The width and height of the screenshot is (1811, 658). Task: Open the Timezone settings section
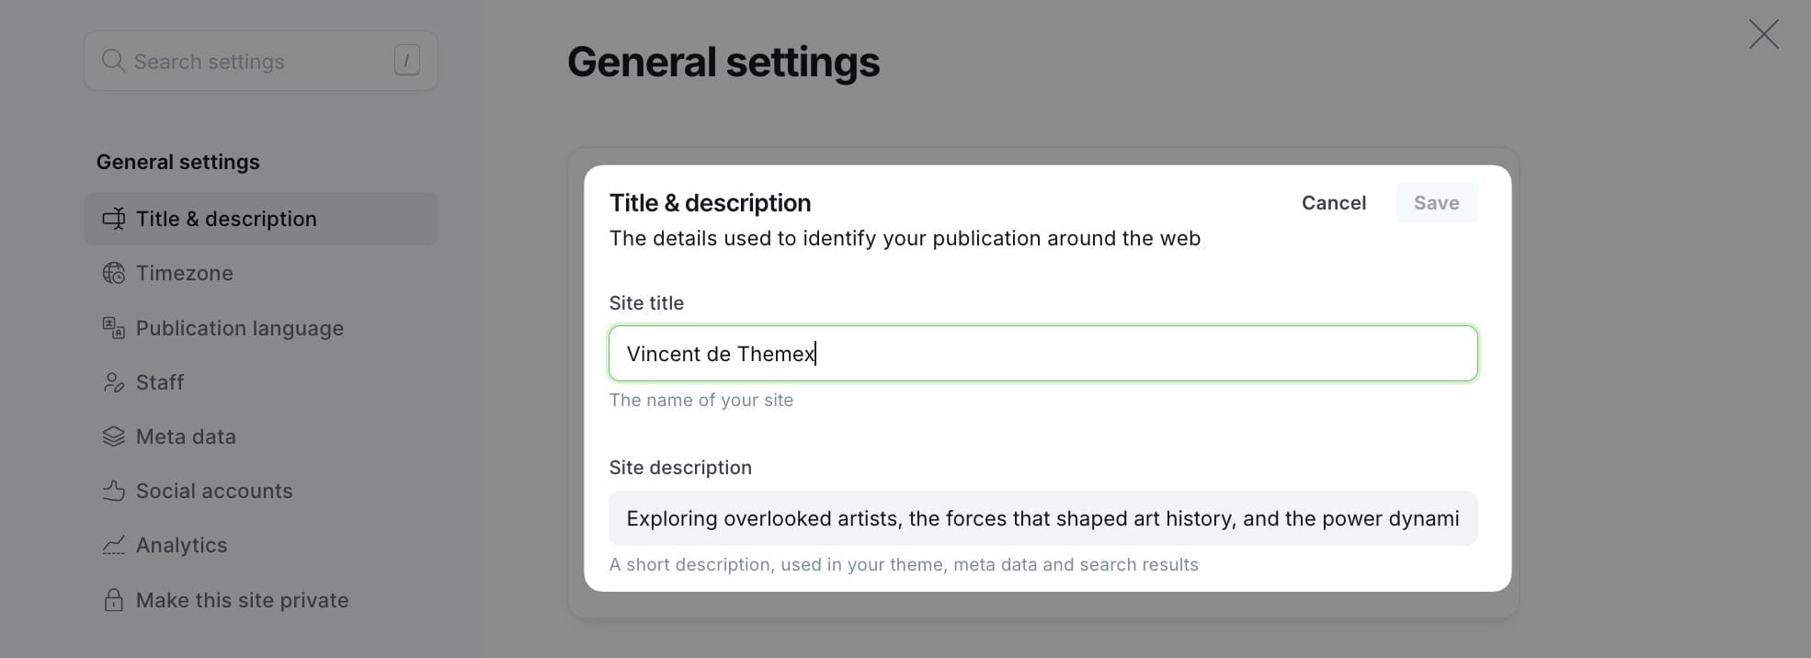coord(184,273)
